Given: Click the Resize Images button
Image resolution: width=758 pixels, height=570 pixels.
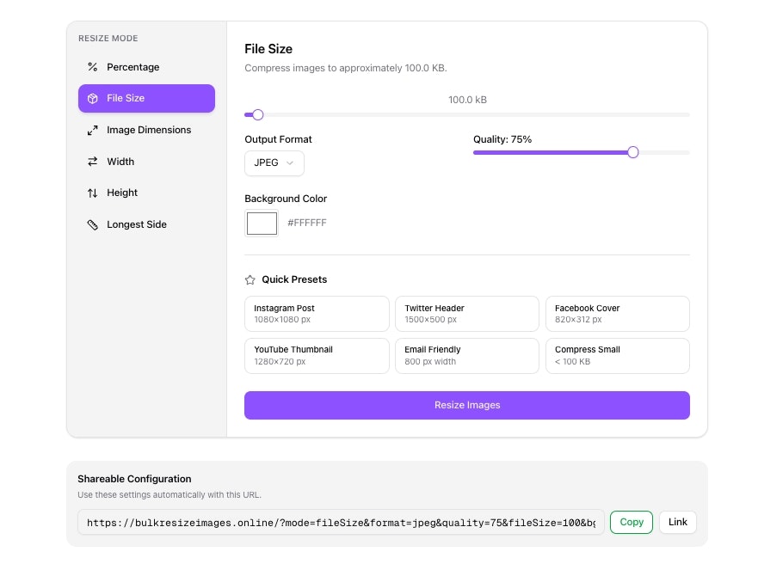Looking at the screenshot, I should tap(467, 405).
